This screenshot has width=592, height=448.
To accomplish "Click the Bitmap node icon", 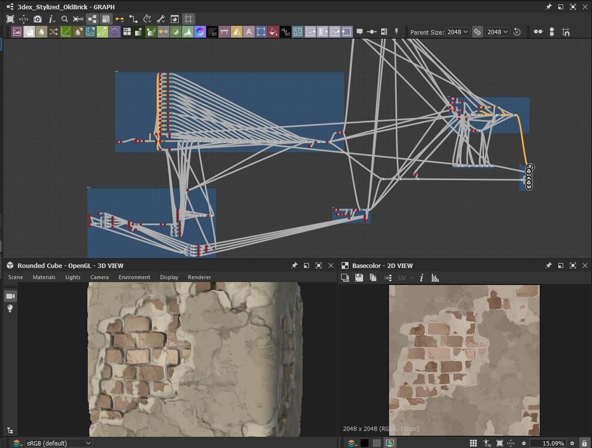I will click(x=17, y=32).
